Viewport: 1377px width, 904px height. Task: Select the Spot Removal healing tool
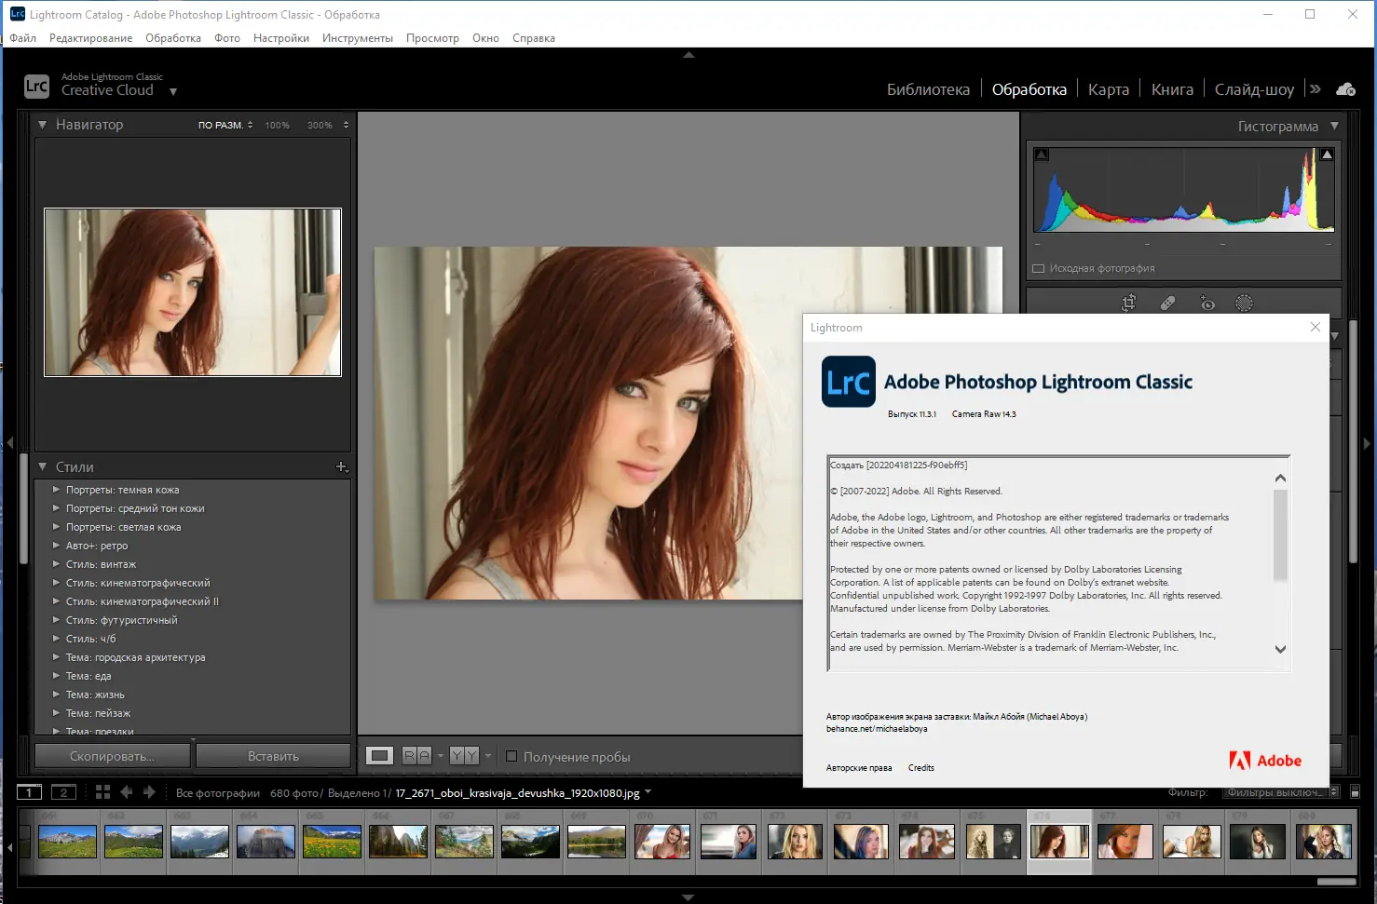1166,303
